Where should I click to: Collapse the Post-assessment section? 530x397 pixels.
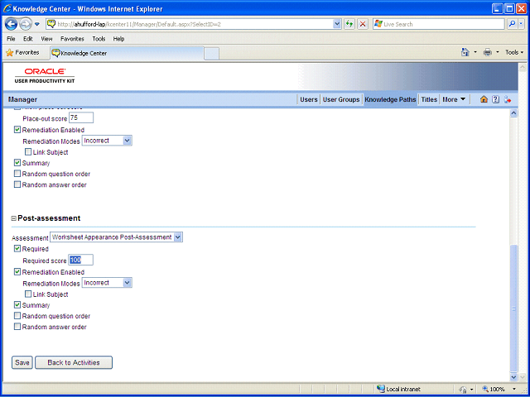coord(14,218)
